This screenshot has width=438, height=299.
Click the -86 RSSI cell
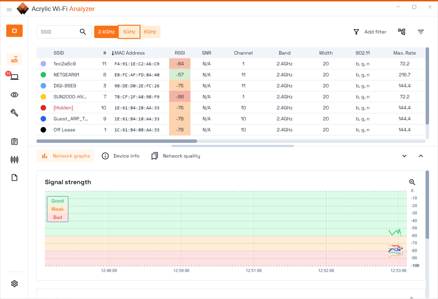click(180, 97)
